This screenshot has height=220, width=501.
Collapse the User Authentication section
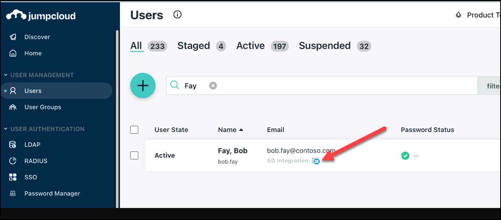6,129
